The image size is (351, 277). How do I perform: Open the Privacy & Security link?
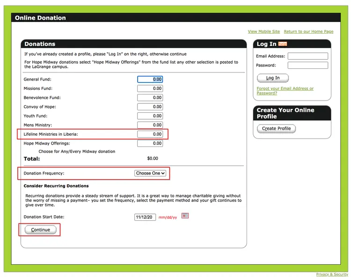(332, 274)
